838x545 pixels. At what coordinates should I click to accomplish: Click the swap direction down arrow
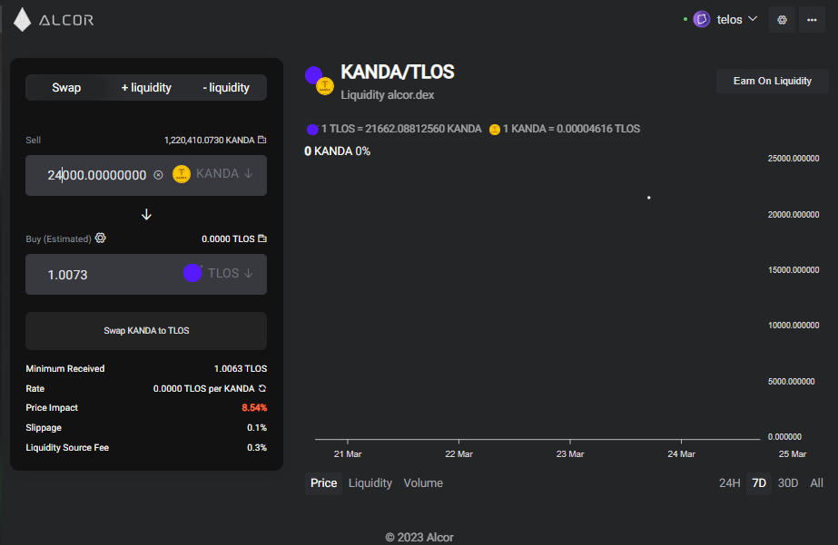[146, 215]
